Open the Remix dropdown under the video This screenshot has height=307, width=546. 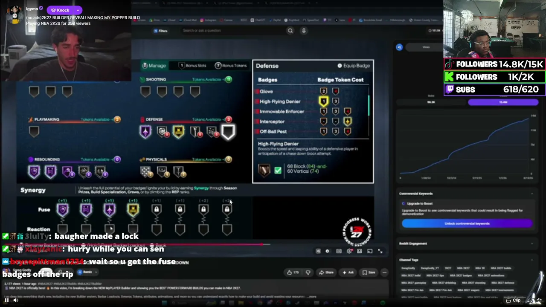88,272
